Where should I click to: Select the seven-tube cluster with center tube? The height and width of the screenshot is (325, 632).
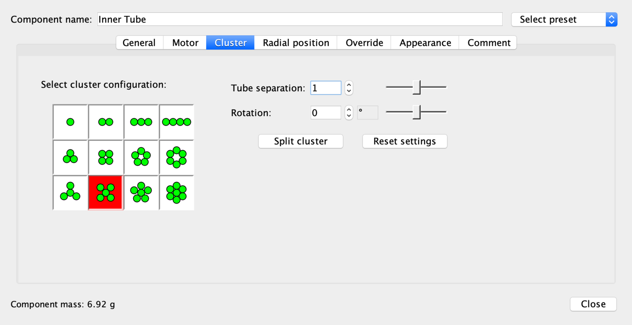[177, 193]
